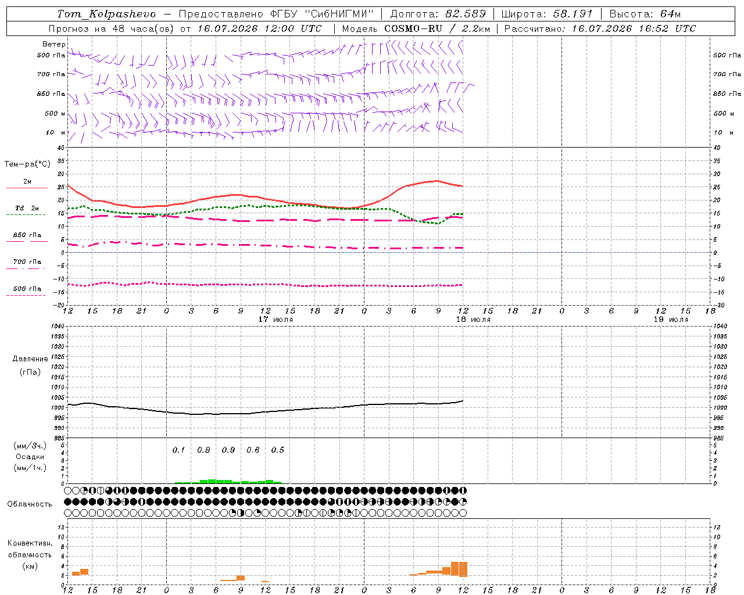
Task: Click the Tom_Kolpashevo station title
Action: (x=106, y=14)
